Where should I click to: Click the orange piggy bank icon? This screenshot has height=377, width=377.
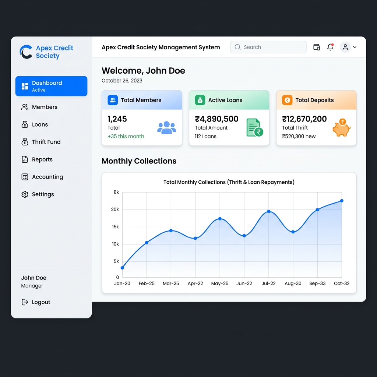coord(342,128)
